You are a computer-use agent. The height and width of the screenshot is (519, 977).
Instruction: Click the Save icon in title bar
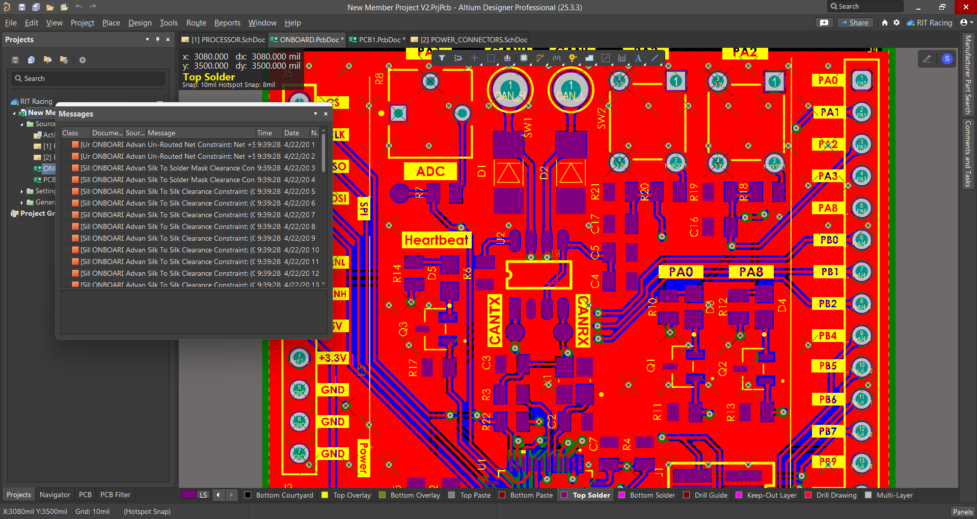click(x=21, y=7)
